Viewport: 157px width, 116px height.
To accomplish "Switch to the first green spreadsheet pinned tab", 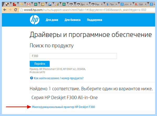I will (36, 4).
